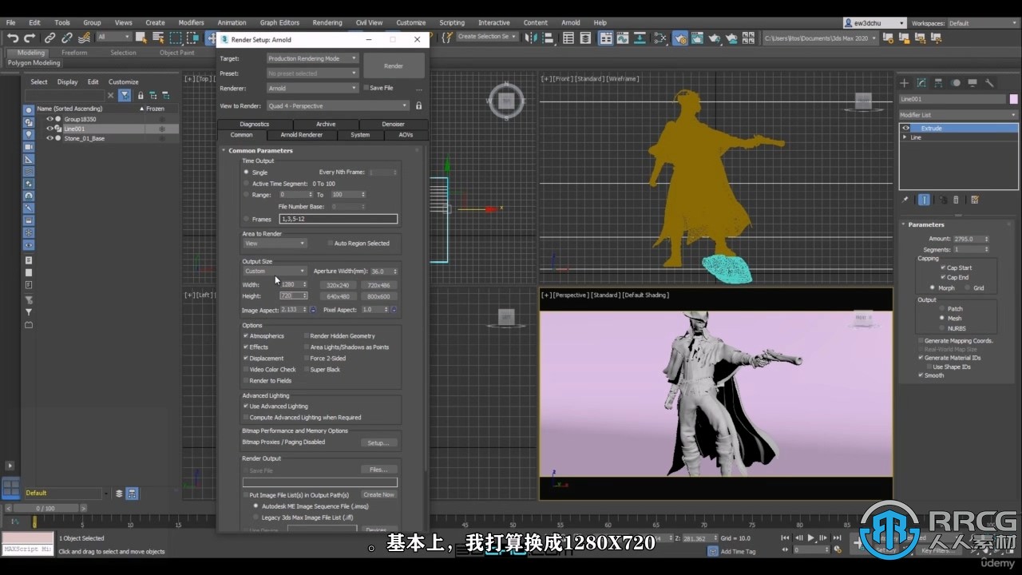This screenshot has height=575, width=1022.
Task: Choose Patch output radio button
Action: 941,308
